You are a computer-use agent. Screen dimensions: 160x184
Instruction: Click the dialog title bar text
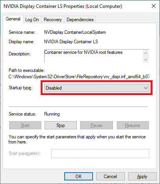63,6
